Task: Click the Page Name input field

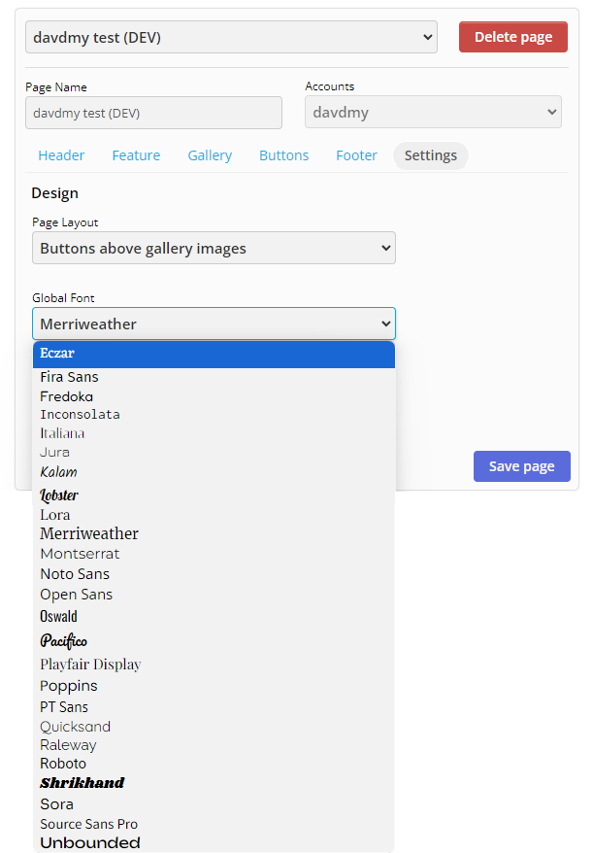Action: 153,113
